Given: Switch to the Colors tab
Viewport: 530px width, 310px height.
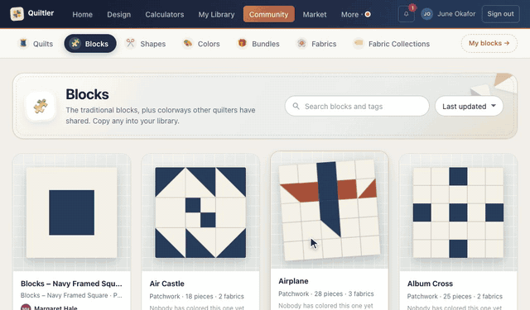Looking at the screenshot, I should (x=201, y=44).
